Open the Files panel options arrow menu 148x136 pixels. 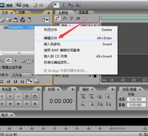click(49, 13)
